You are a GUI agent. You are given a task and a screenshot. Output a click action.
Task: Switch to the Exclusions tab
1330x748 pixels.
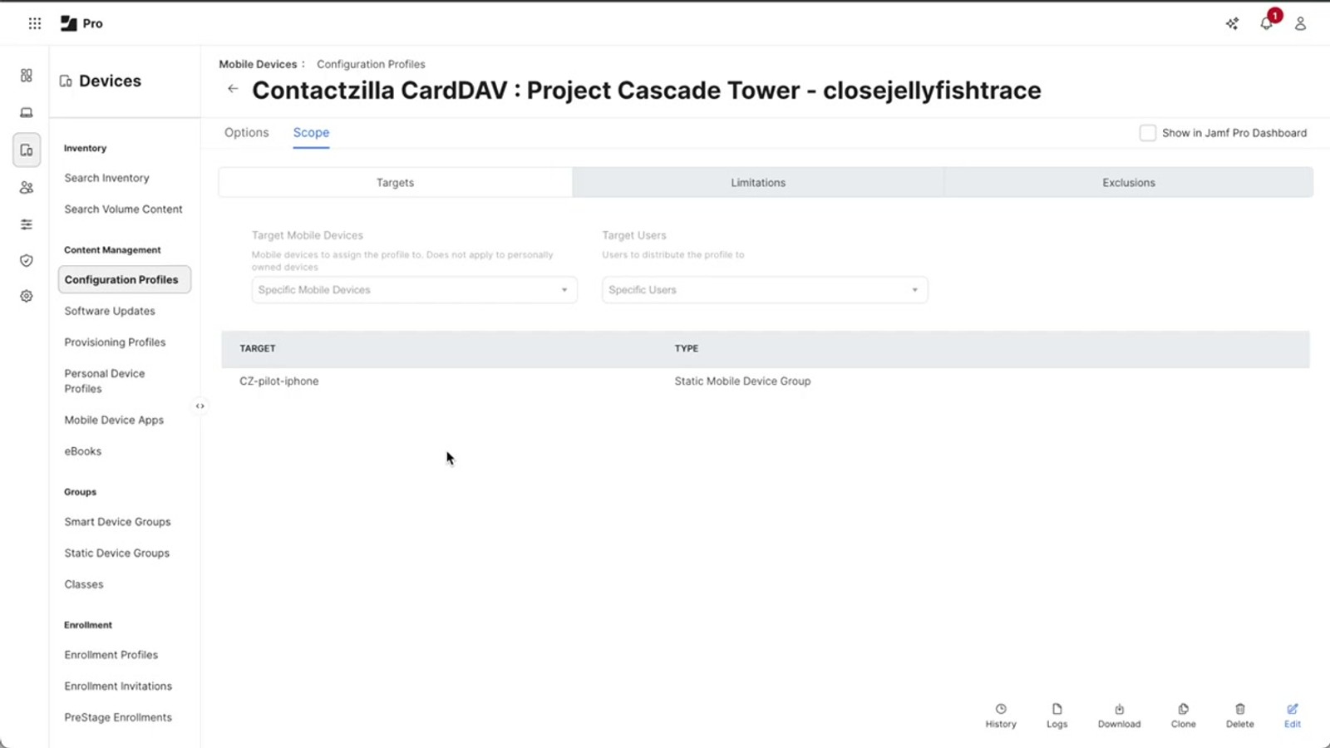click(x=1129, y=183)
